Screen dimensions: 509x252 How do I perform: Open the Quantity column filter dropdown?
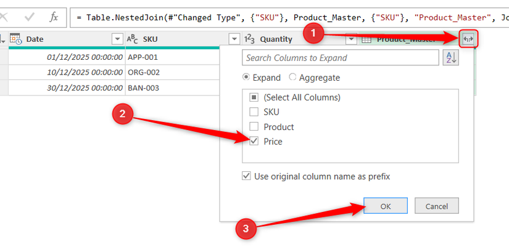pos(350,39)
